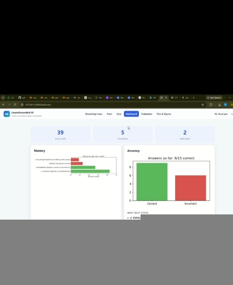Click the LearnGrounded AI LG logo

[7, 114]
